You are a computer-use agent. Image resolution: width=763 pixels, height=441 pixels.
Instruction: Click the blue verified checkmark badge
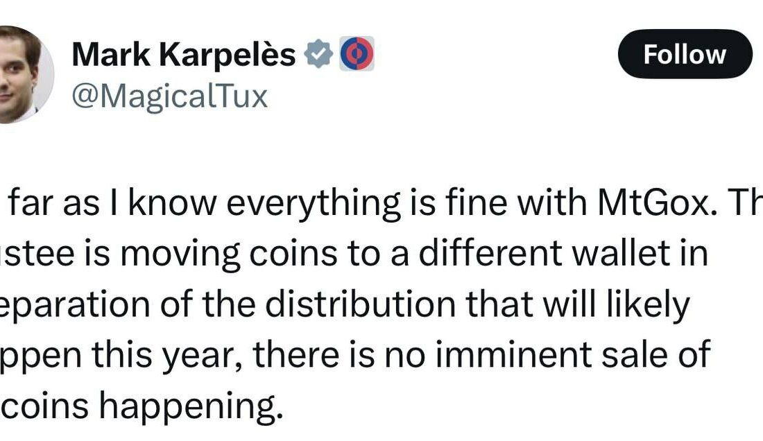click(319, 53)
